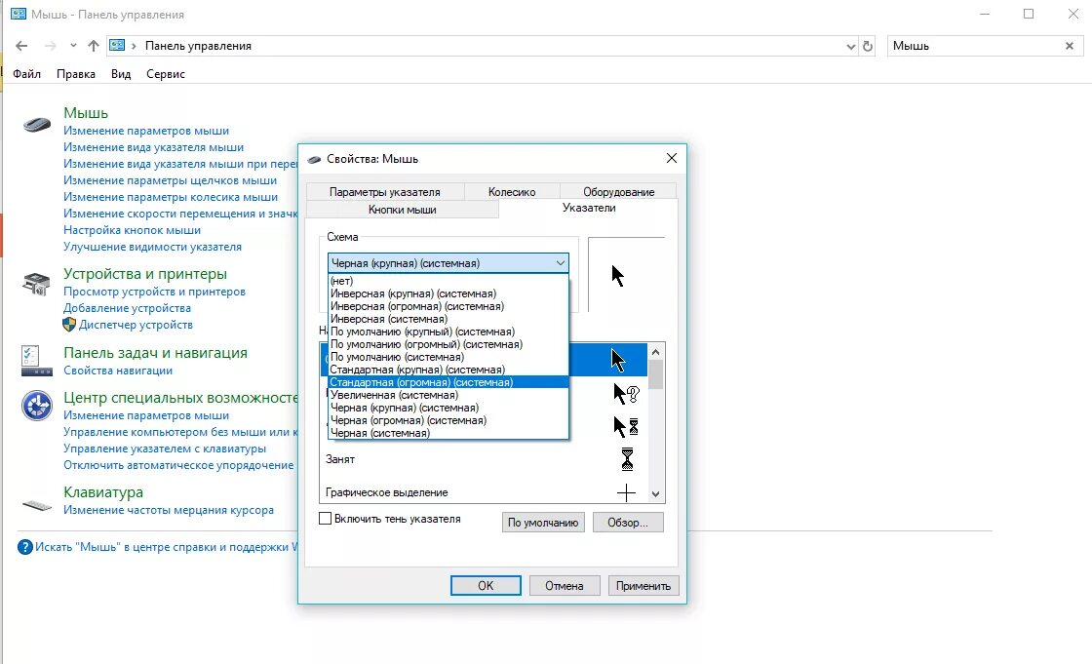Open the Файл menu
Image resolution: width=1092 pixels, height=664 pixels.
tap(26, 74)
